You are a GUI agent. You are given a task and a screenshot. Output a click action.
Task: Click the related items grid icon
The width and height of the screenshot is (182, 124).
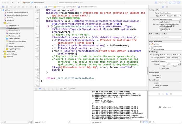pos(36,7)
